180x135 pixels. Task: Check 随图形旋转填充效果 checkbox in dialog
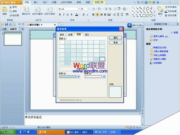click(59, 100)
